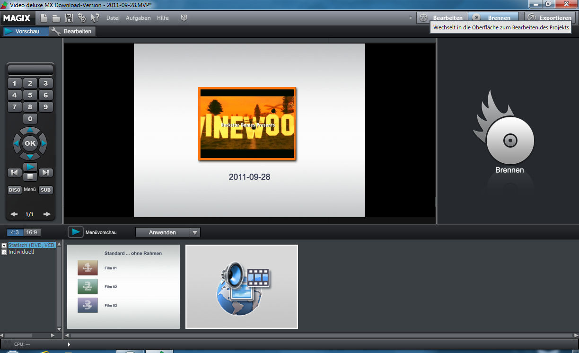
Task: Select the Individuell template category
Action: tap(21, 252)
